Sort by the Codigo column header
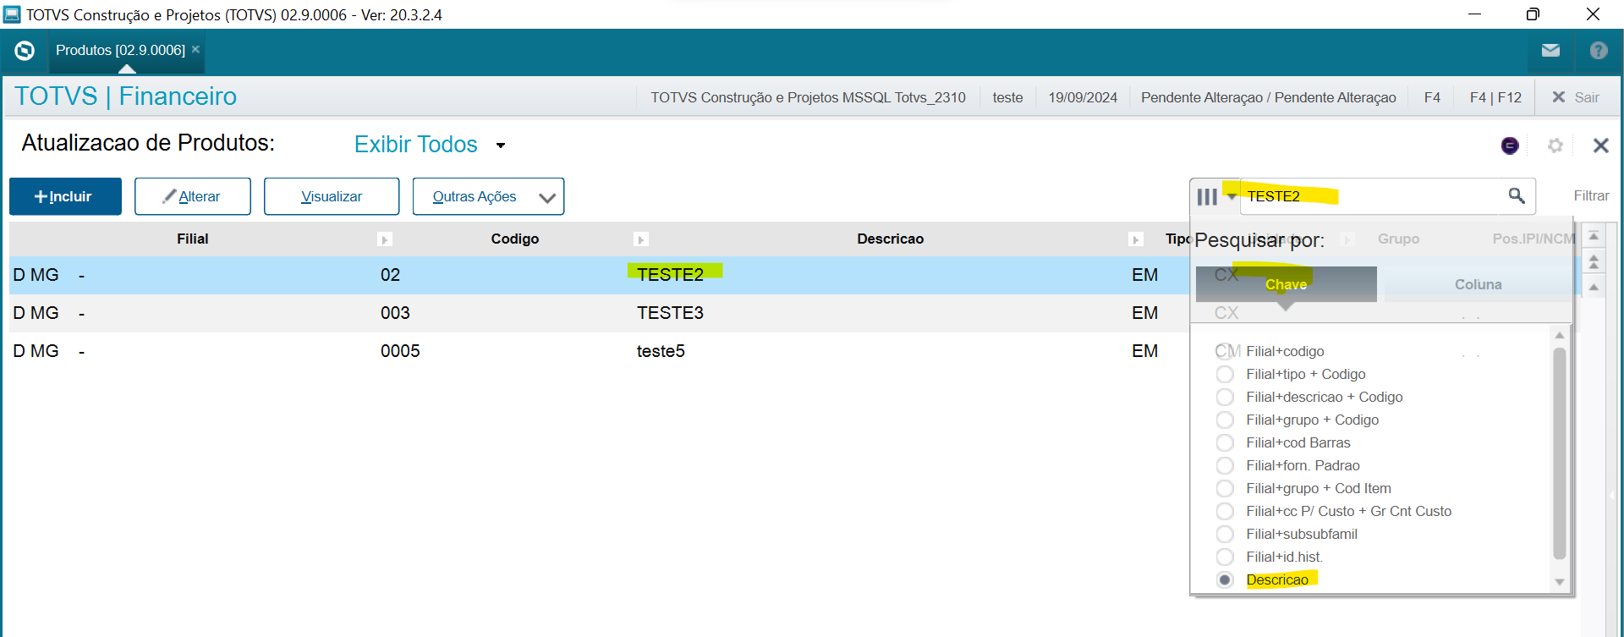 pos(515,239)
